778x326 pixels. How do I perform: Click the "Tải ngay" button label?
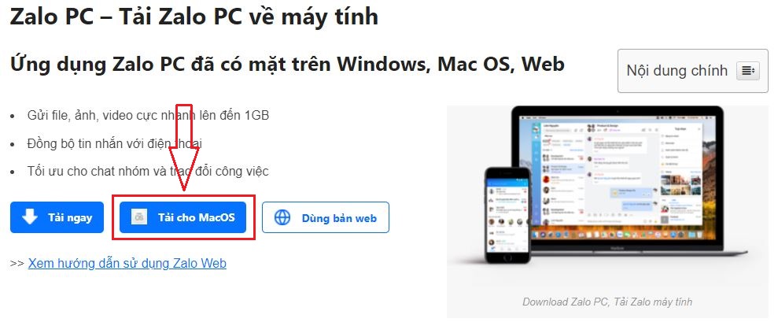coord(70,217)
